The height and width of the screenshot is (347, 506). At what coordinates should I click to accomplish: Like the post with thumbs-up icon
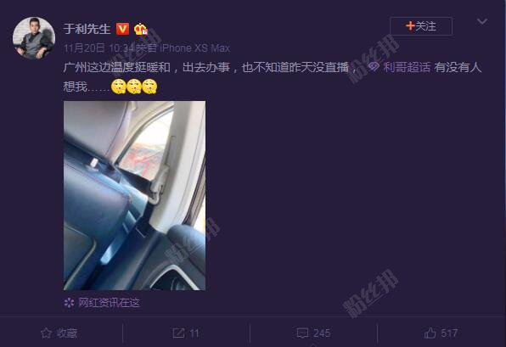[430, 333]
